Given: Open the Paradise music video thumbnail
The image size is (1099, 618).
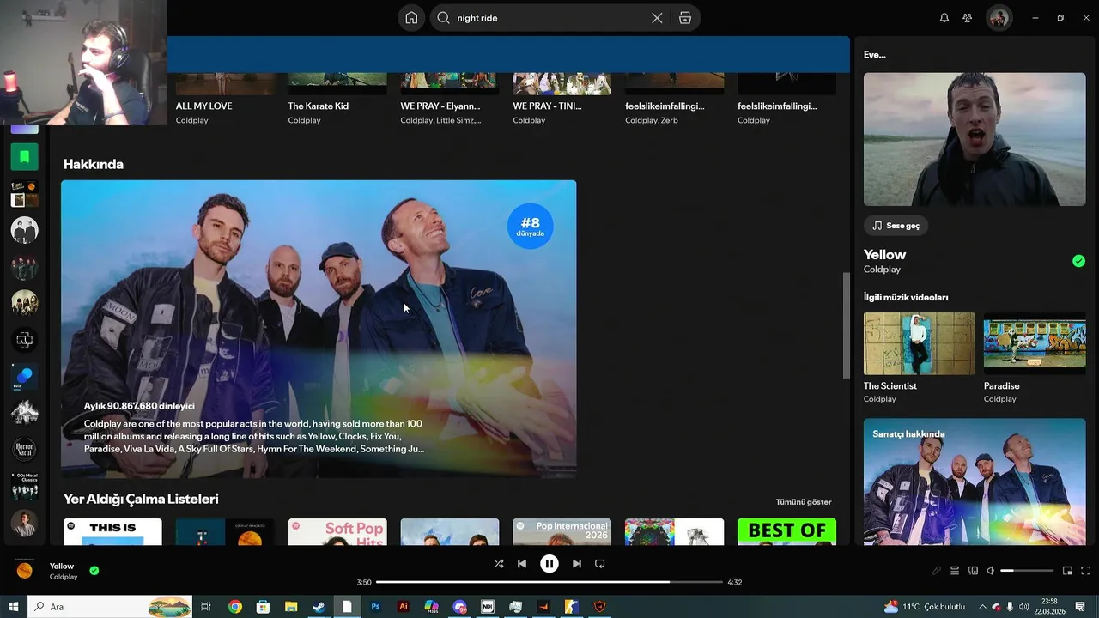Looking at the screenshot, I should tap(1035, 343).
